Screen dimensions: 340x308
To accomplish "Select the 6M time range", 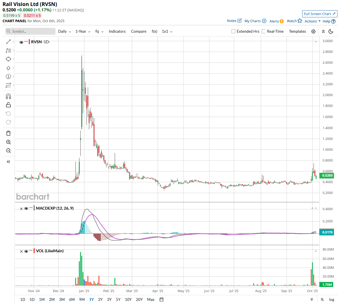I will (72, 299).
